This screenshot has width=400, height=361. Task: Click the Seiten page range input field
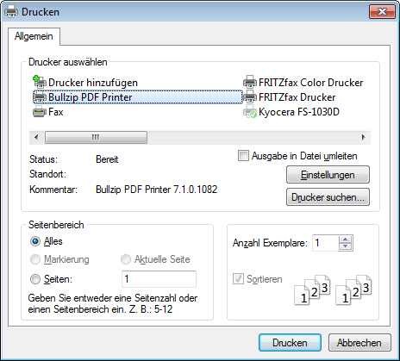(159, 279)
